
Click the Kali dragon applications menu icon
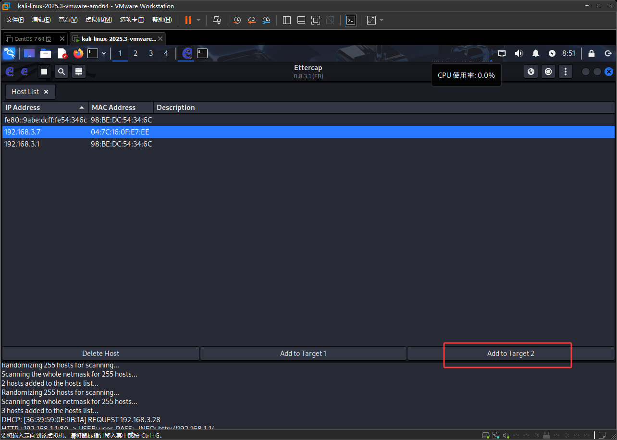9,53
